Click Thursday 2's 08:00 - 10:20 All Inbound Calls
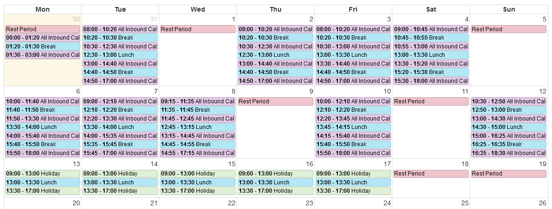The height and width of the screenshot is (209, 552). (275, 29)
